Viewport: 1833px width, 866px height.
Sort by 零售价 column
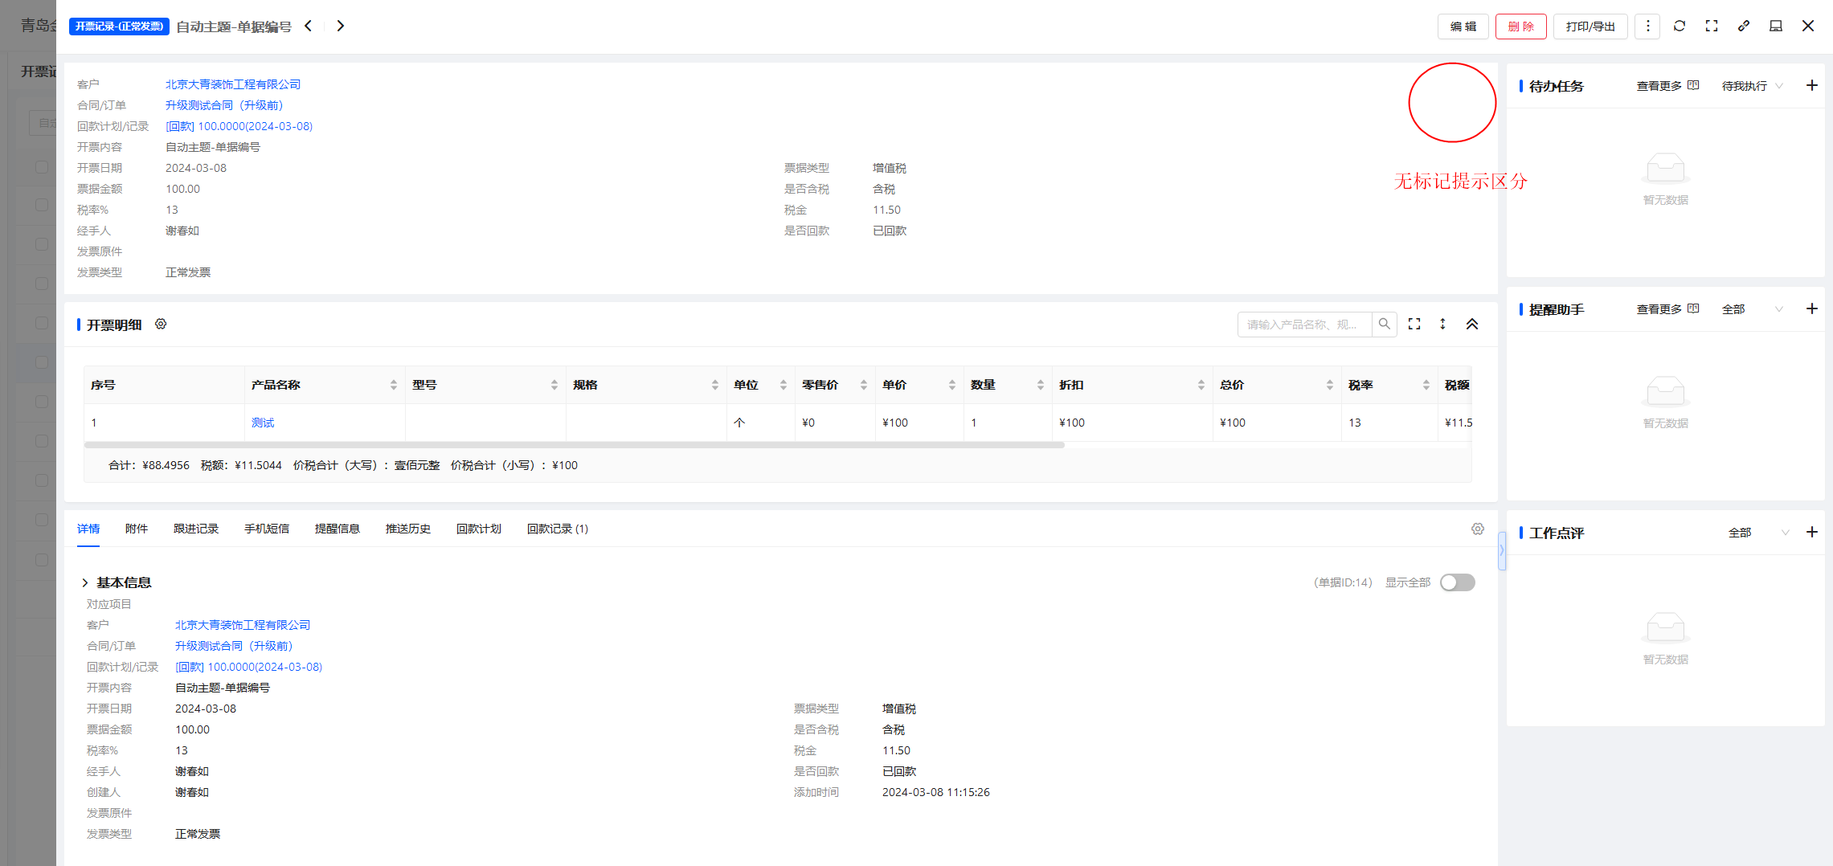(864, 385)
